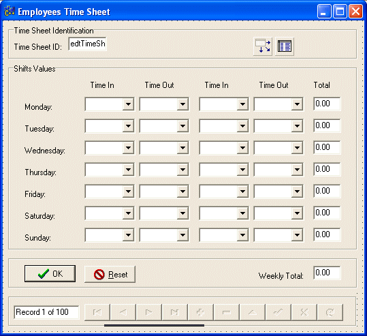Select the Weekly Total field

(x=327, y=273)
